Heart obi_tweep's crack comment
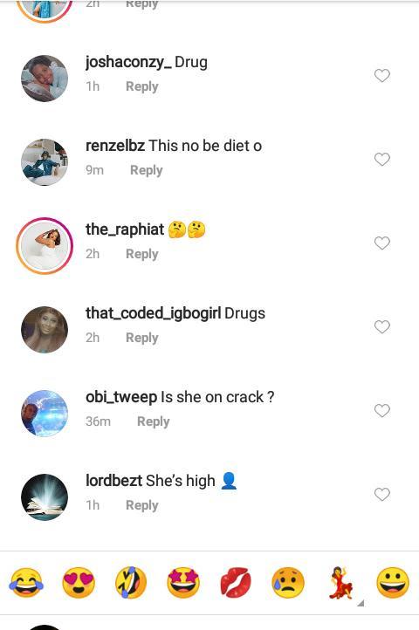 click(x=382, y=410)
